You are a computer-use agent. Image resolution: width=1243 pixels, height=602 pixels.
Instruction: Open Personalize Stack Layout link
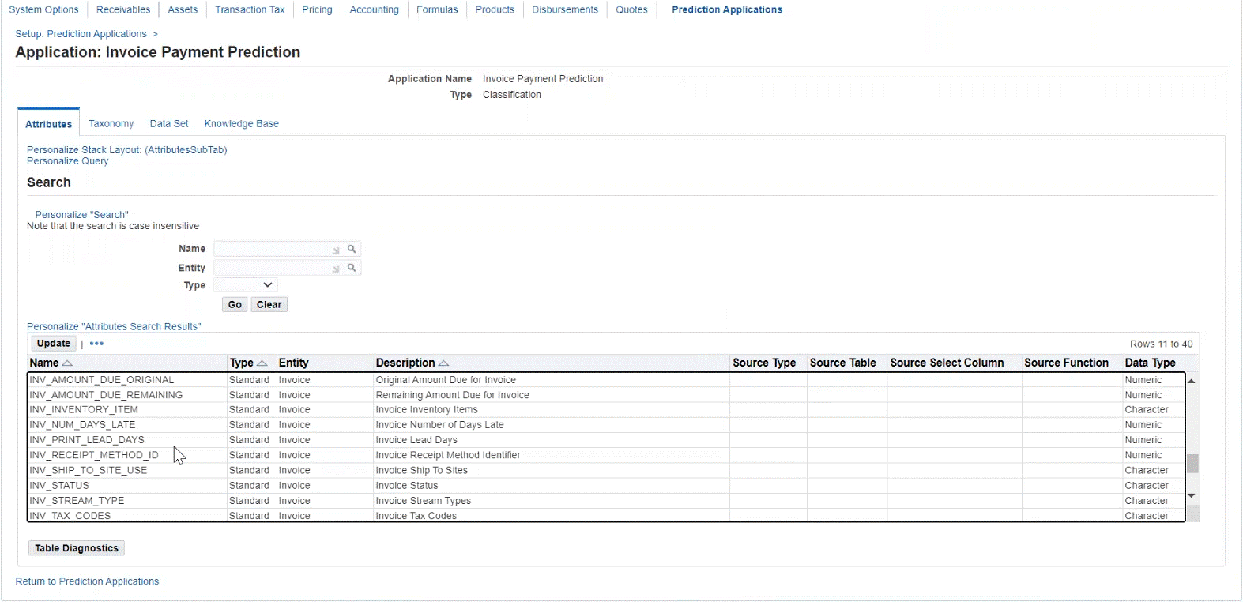pos(127,150)
